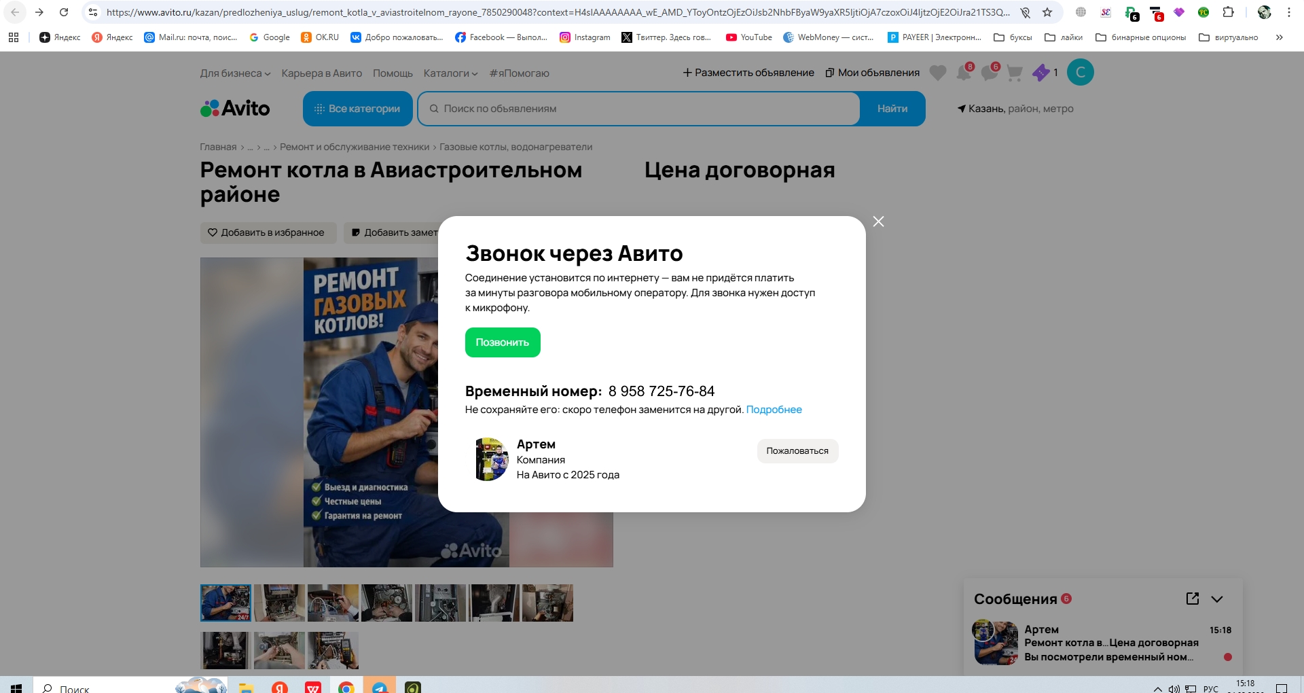Expand the Каталоги dropdown
Image resolution: width=1304 pixels, height=693 pixels.
click(450, 73)
